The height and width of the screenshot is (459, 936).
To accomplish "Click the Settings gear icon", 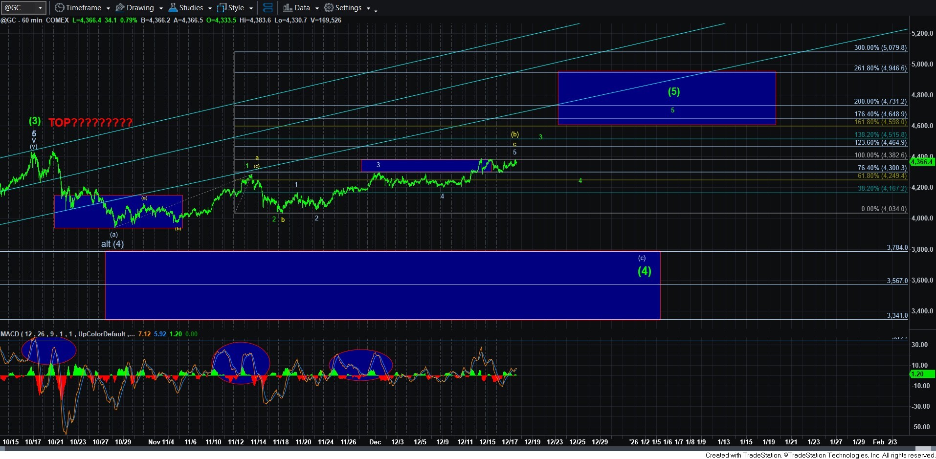I will tap(329, 8).
